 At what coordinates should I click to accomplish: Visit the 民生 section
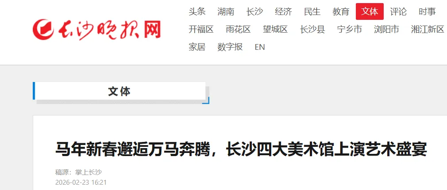[312, 11]
